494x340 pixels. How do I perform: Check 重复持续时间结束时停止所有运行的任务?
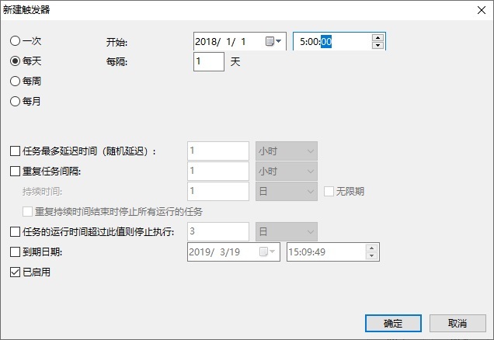point(27,212)
